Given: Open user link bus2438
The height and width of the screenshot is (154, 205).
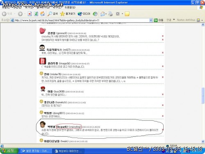Looking at the screenshot, I should (x=59, y=92).
